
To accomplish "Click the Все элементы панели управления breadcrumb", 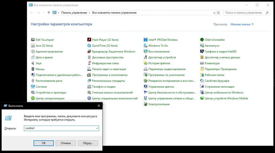I will (x=114, y=13).
